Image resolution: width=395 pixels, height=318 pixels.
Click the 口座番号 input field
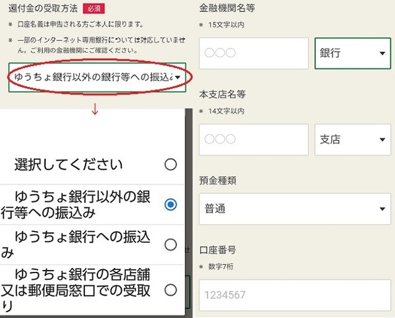295,295
